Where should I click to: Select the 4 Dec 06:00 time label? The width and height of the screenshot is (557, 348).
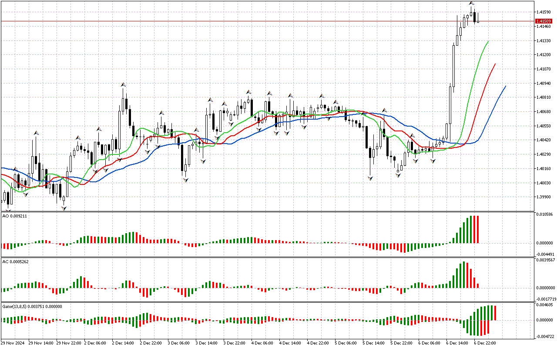pos(262,343)
